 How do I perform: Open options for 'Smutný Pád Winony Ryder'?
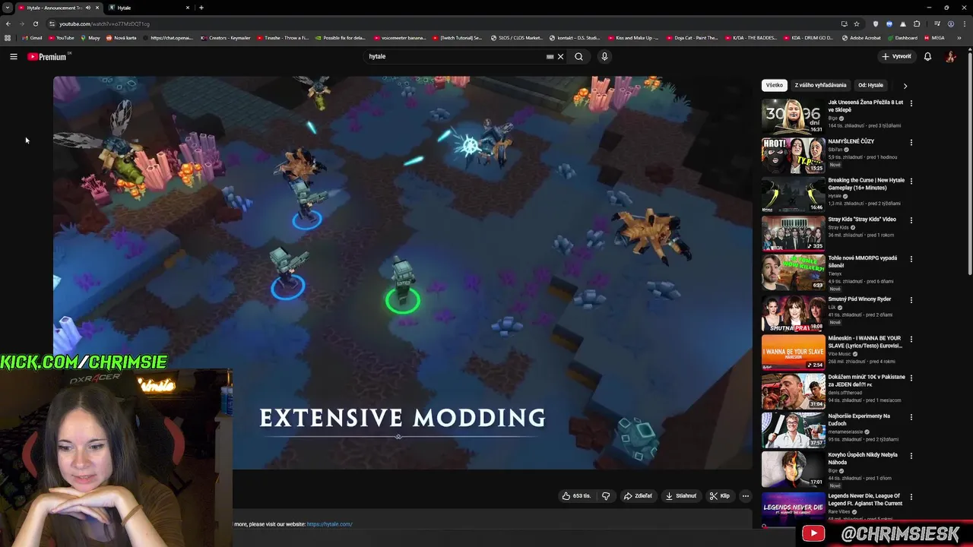tap(911, 300)
